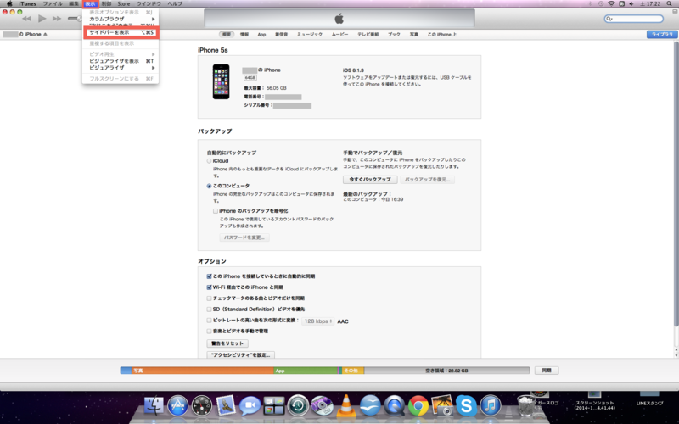Toggle チェックマークのある曲とビデオだけを同期 checkbox

tap(209, 298)
